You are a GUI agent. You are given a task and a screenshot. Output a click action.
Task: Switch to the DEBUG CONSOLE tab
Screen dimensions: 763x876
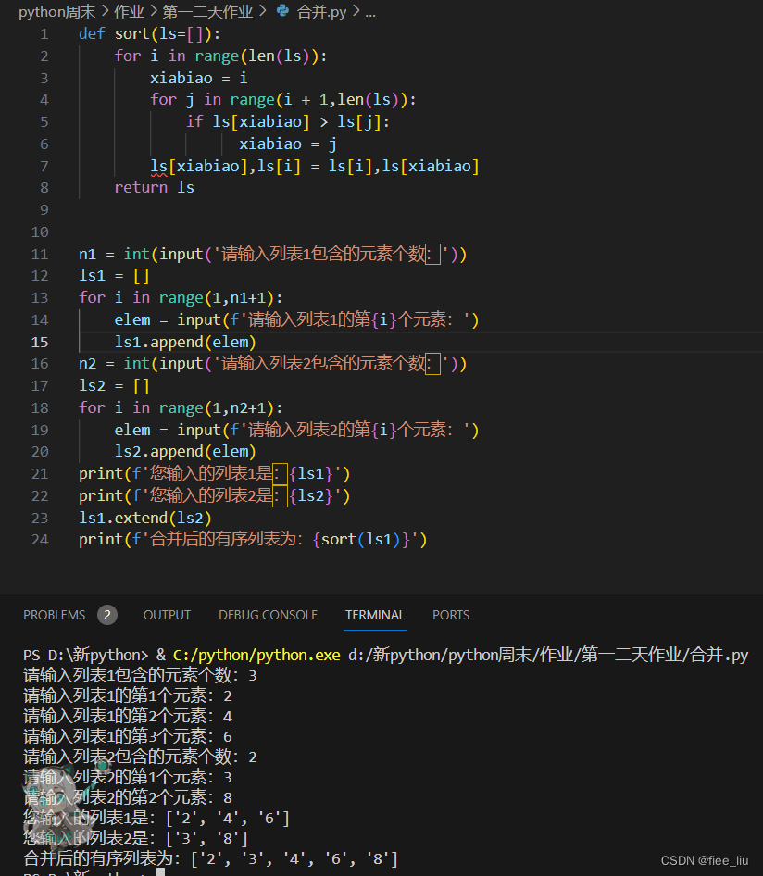[269, 615]
